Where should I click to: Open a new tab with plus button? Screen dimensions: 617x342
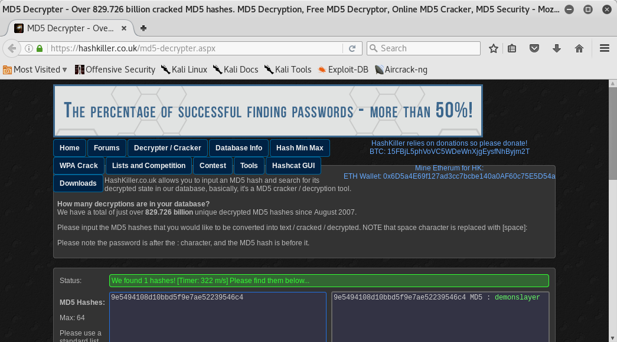pos(143,28)
